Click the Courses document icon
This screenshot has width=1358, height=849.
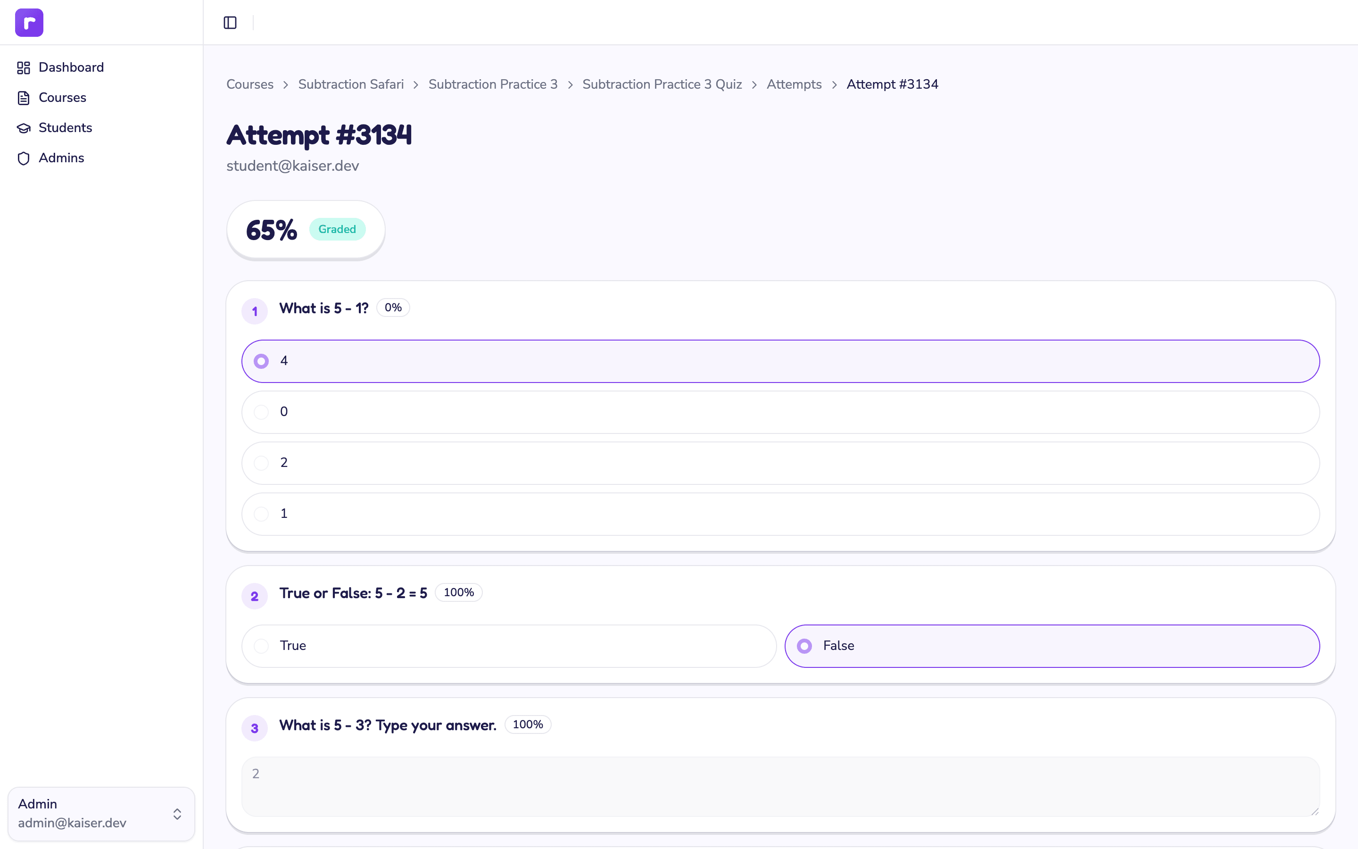(24, 98)
